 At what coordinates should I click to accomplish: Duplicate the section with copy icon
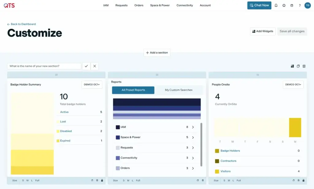coord(298,66)
